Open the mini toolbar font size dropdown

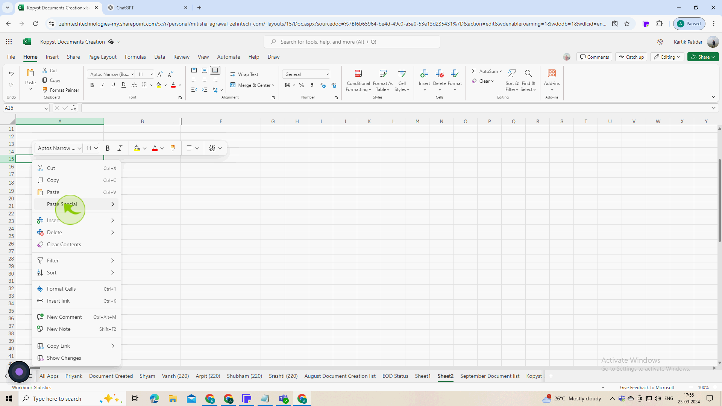96,148
